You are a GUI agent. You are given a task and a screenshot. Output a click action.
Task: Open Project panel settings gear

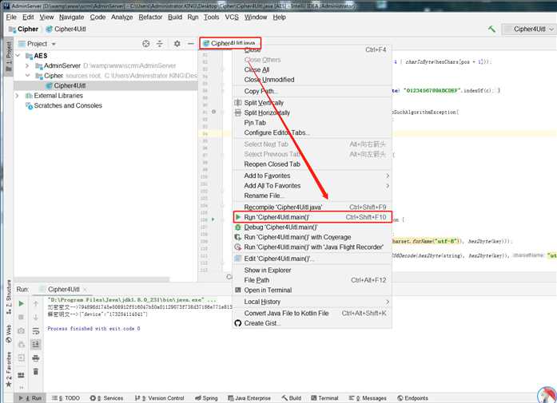(177, 44)
